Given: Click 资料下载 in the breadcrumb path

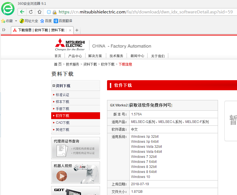Looking at the screenshot, I should click(x=90, y=64).
